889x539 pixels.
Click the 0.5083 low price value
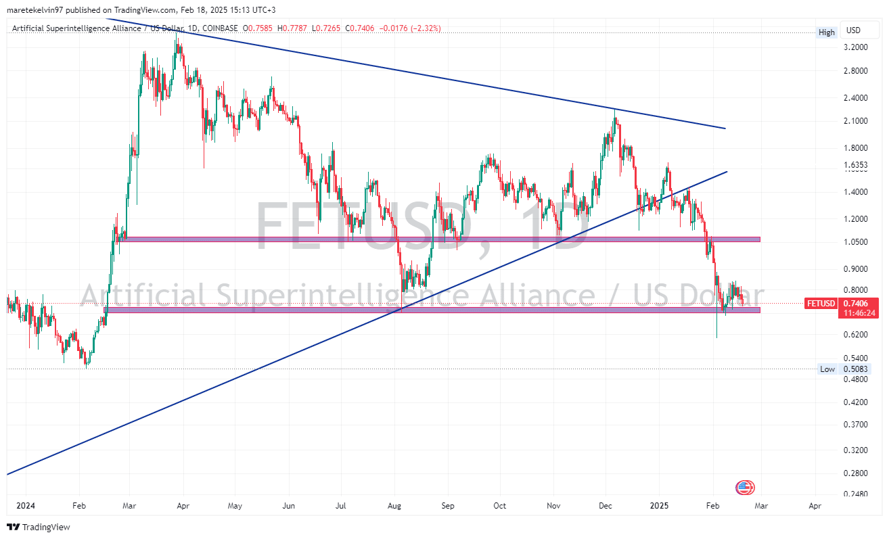855,369
